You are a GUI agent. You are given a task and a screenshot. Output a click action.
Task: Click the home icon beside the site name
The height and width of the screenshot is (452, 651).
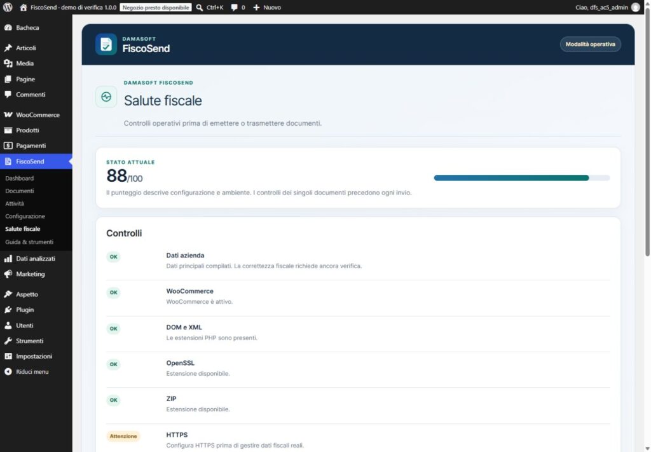pyautogui.click(x=24, y=8)
